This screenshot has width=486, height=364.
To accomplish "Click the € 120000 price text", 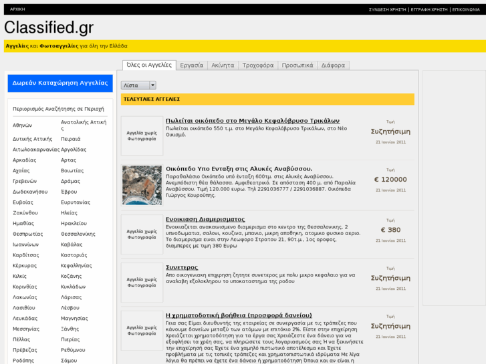I will tap(390, 180).
